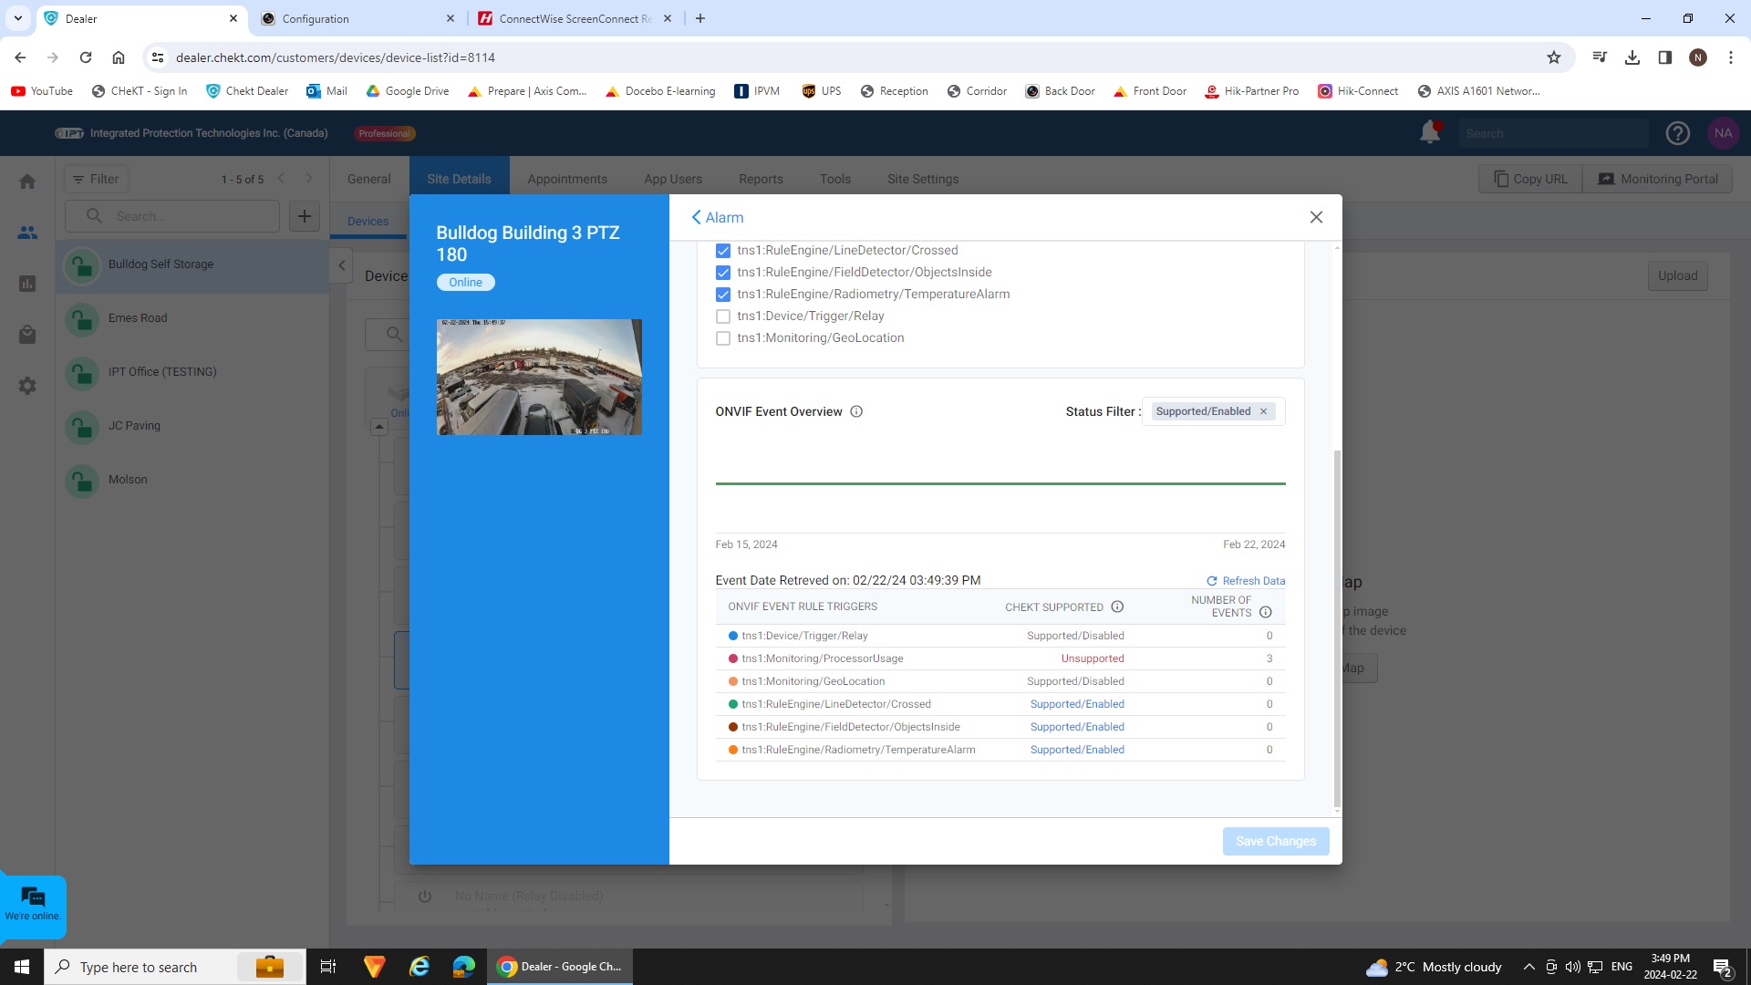Viewport: 1751px width, 985px height.
Task: Click the add customer plus icon
Action: 305,216
